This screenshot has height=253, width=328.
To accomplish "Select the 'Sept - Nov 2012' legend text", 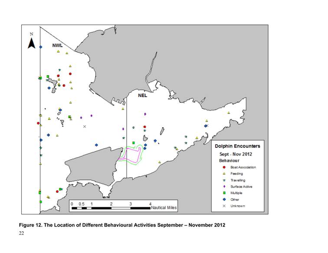I will coord(236,154).
